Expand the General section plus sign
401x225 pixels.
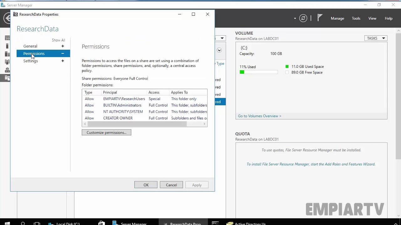click(63, 46)
